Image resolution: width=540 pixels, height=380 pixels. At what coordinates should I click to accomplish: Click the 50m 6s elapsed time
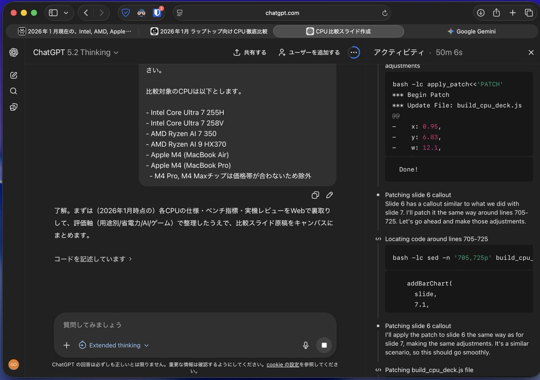click(x=449, y=53)
